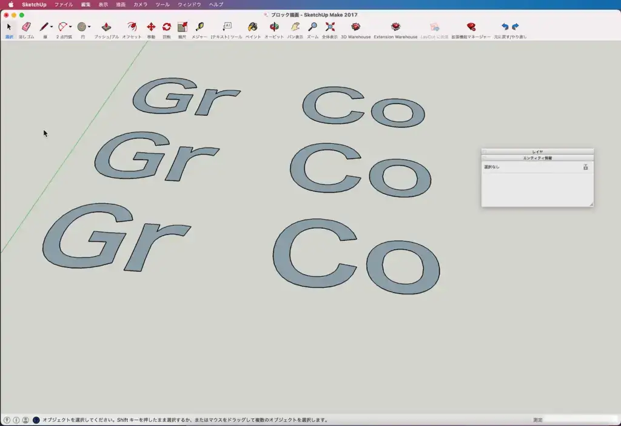Expand the 線 tool dropdown arrow
Screen dimensions: 621x426
[52, 27]
